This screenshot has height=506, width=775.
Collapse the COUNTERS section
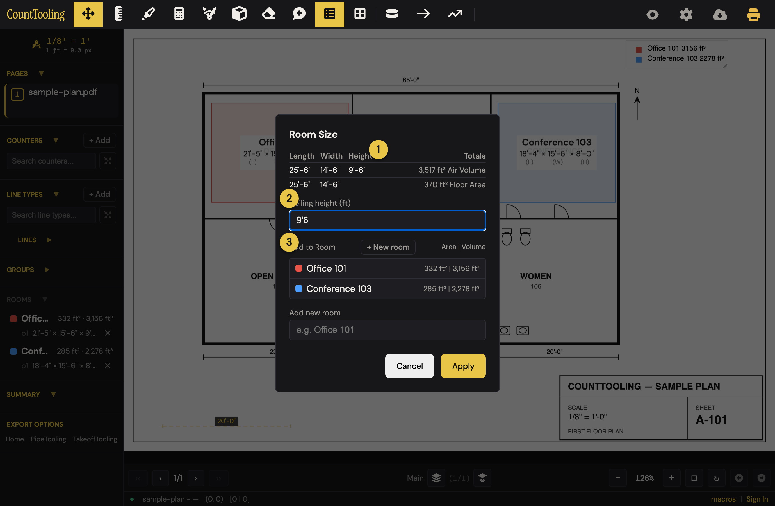(x=56, y=141)
